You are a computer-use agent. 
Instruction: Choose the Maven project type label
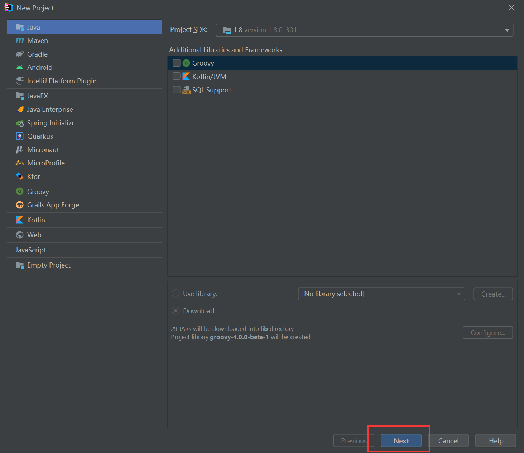click(x=38, y=40)
